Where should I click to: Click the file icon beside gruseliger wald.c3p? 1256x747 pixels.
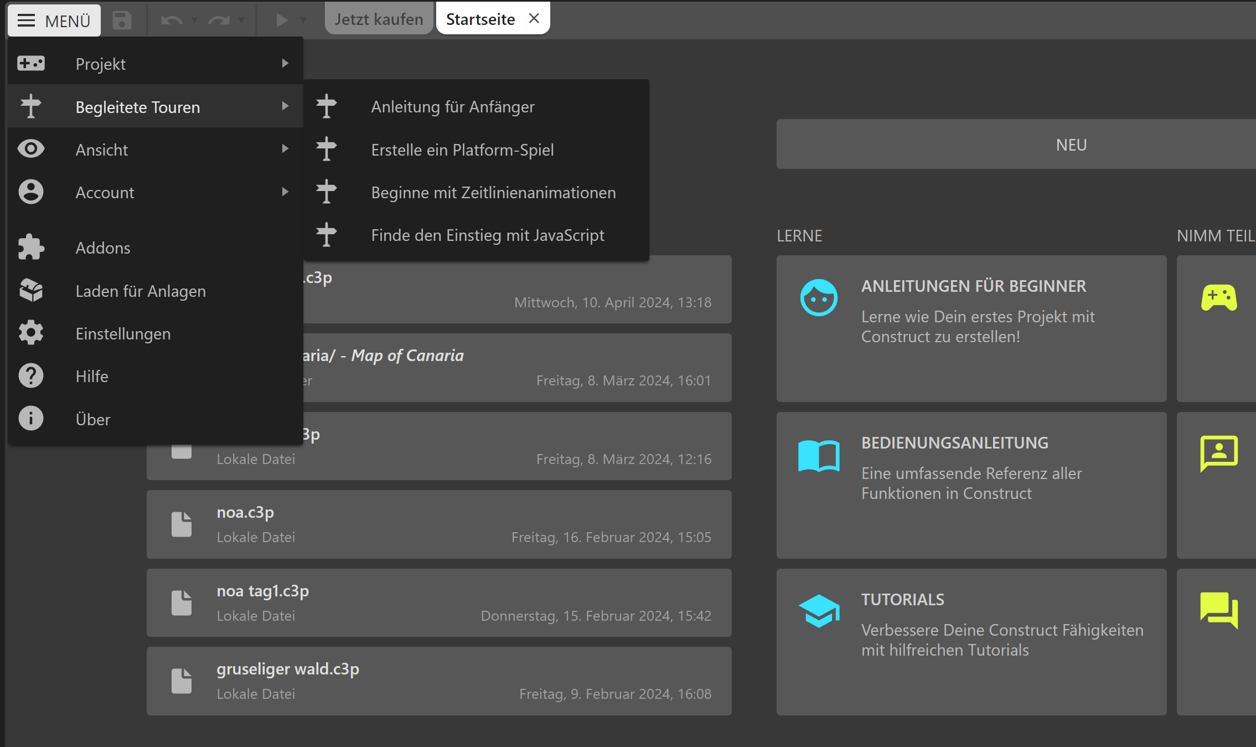pos(182,681)
